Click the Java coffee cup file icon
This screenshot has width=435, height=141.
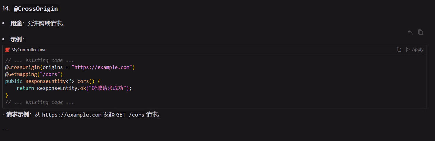(8, 50)
